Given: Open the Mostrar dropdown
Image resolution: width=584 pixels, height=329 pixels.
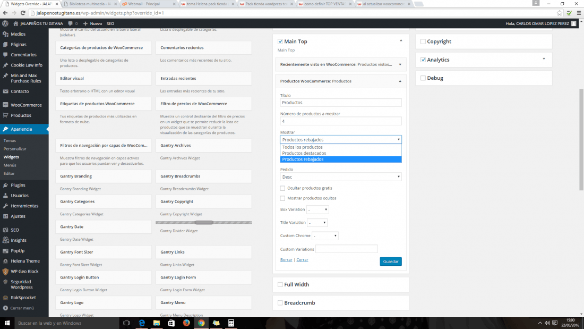Looking at the screenshot, I should tap(341, 139).
